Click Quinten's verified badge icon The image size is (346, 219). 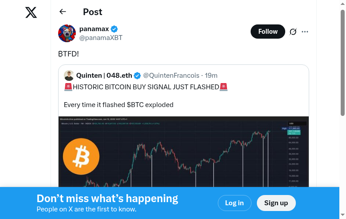(138, 76)
